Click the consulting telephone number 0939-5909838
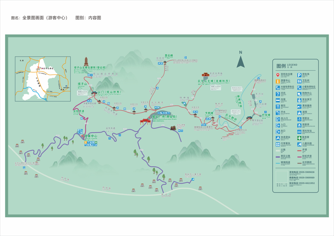The height and width of the screenshot is (236, 334). click(x=306, y=172)
